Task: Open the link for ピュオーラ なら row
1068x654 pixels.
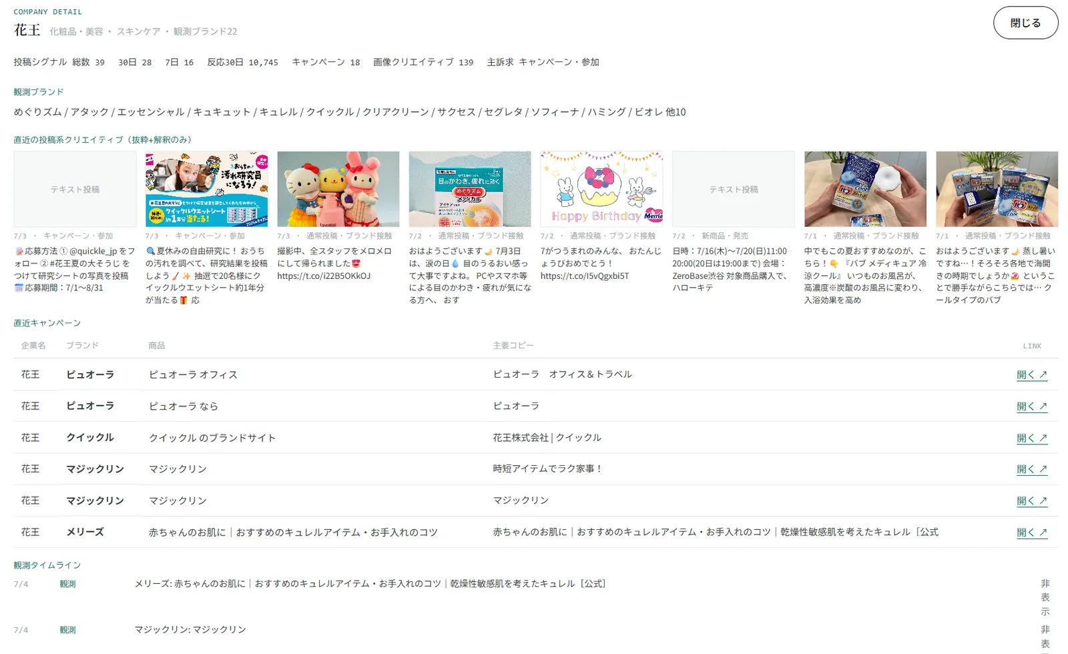Action: pos(1032,406)
